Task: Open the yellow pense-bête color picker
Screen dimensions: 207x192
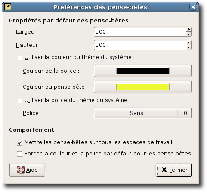Action: pyautogui.click(x=142, y=87)
